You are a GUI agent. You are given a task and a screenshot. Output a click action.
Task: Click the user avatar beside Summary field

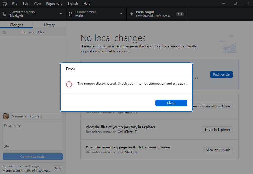click(6, 116)
